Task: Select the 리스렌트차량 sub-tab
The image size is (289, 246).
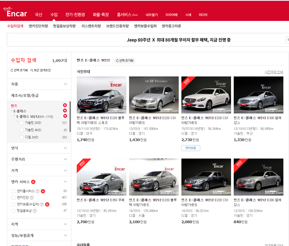Action: [x=91, y=26]
